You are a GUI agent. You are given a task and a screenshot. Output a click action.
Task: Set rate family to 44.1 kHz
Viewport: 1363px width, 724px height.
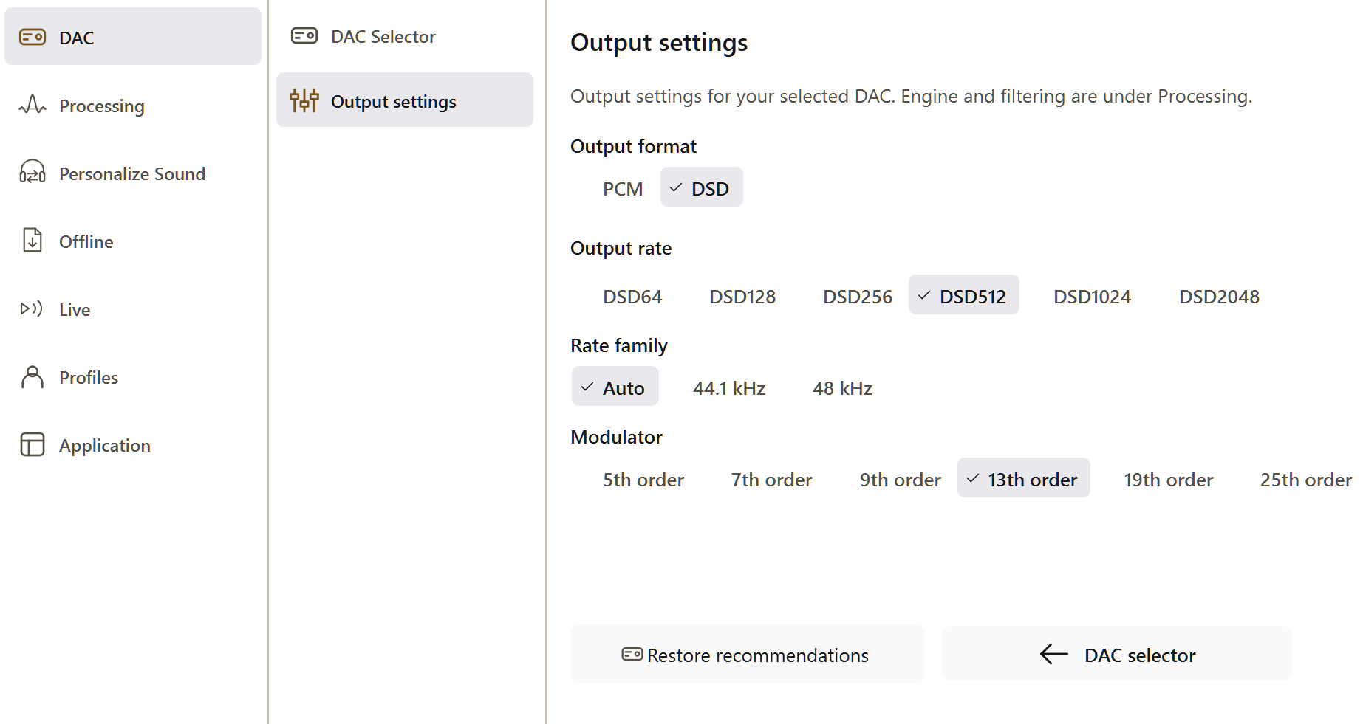729,388
